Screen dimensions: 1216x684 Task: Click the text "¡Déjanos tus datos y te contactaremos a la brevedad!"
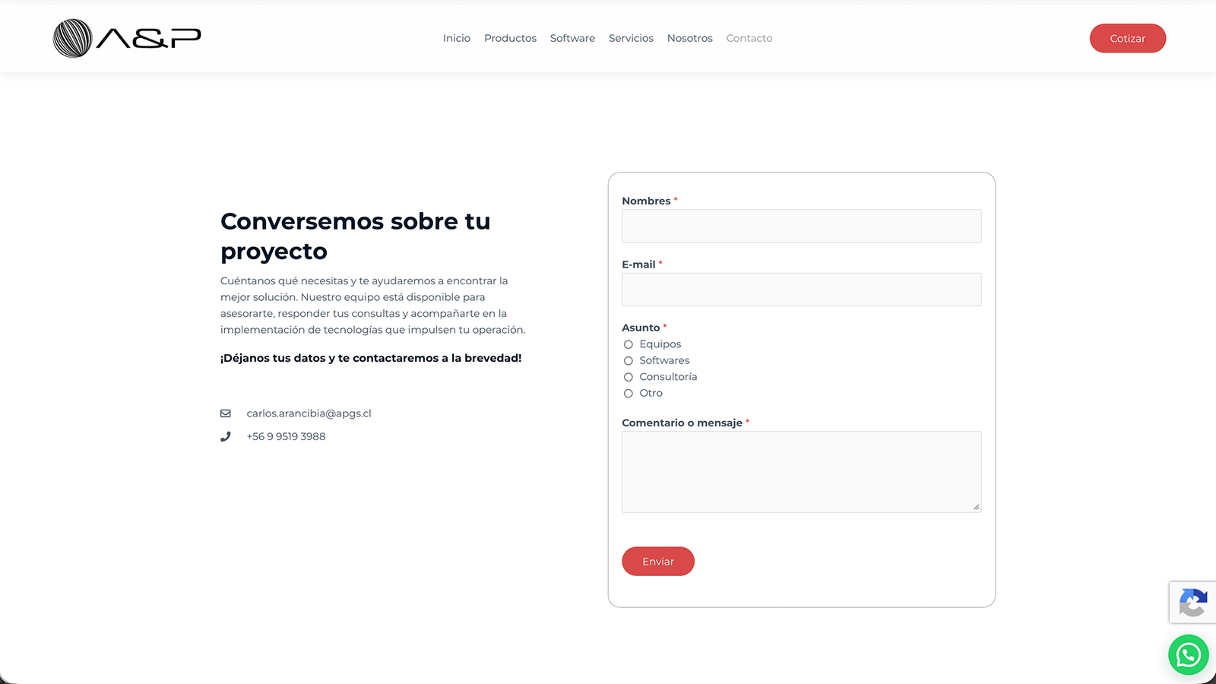tap(371, 358)
